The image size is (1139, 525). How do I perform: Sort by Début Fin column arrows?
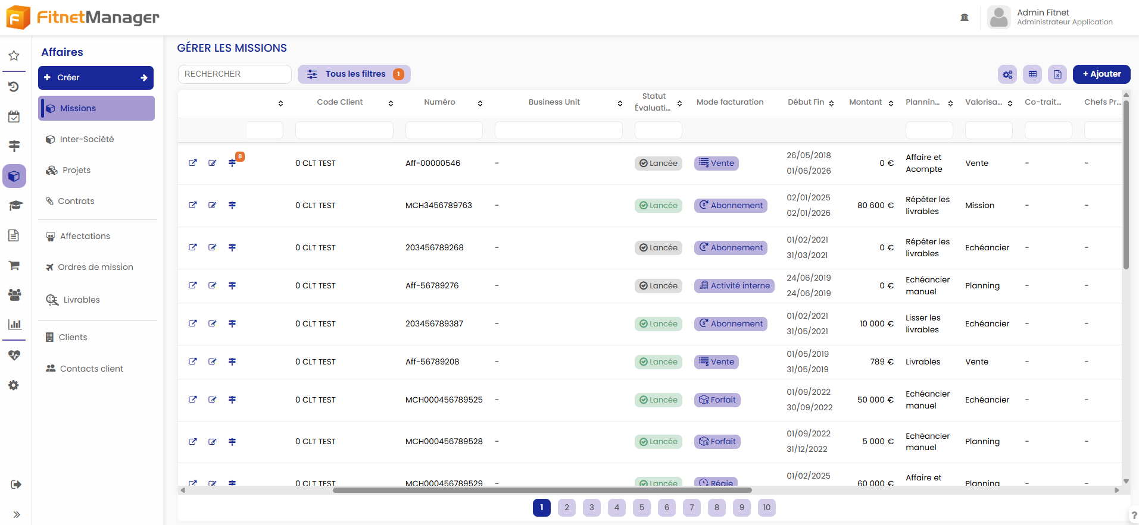point(831,103)
